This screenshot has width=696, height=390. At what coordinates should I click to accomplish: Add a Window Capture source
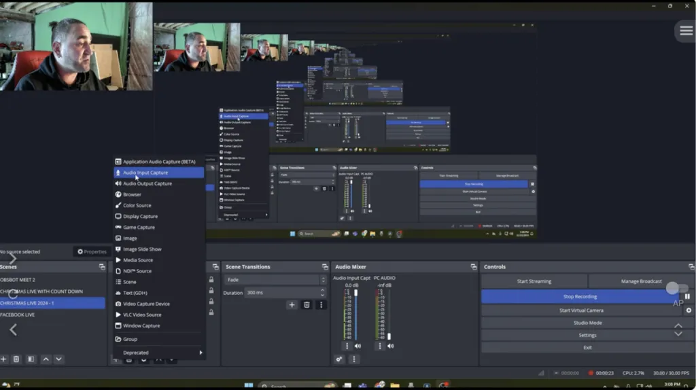[x=158, y=325]
